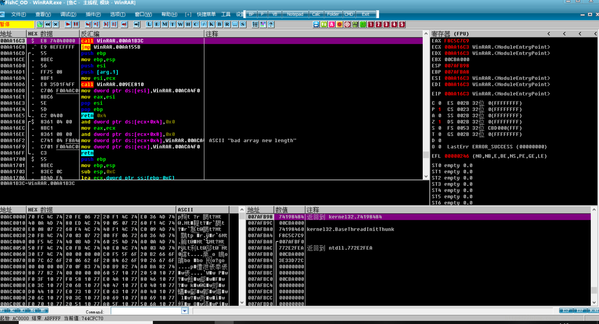Open the 调试(D) Debug menu
Viewport: 599px width, 324px height.
point(68,14)
